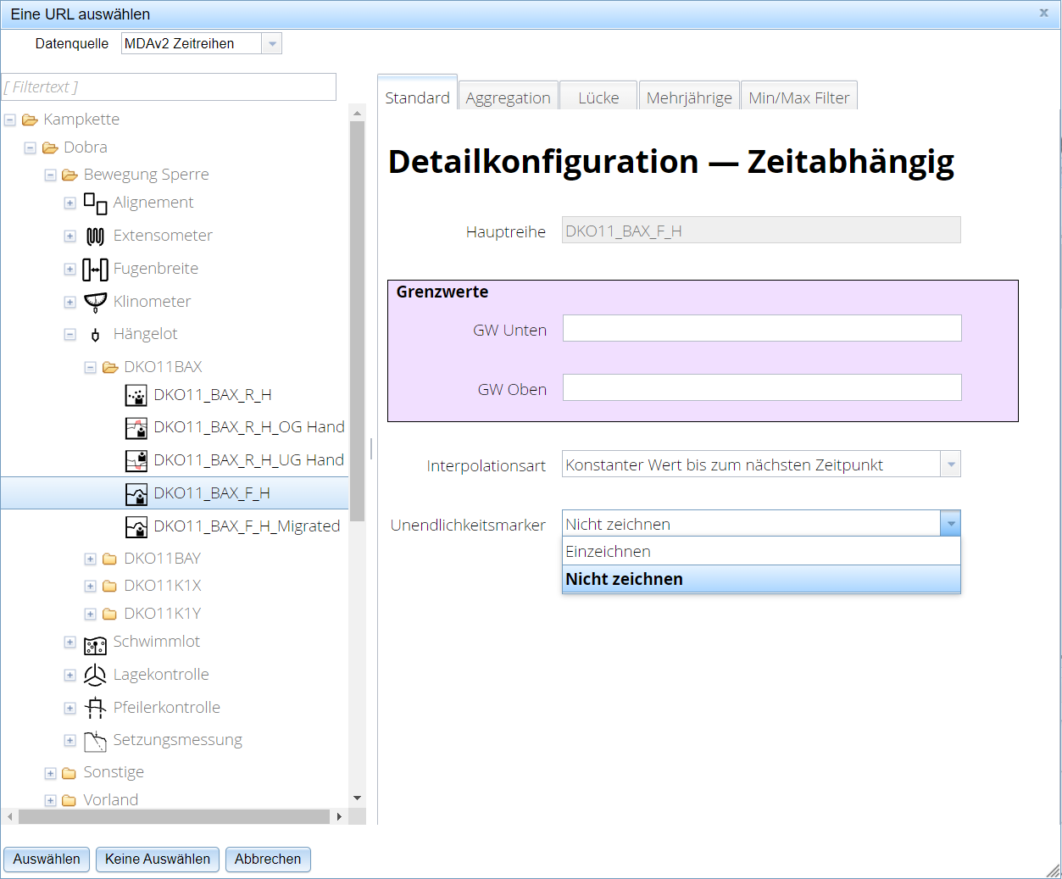Click the Abbrechen button
The image size is (1062, 879).
point(268,859)
